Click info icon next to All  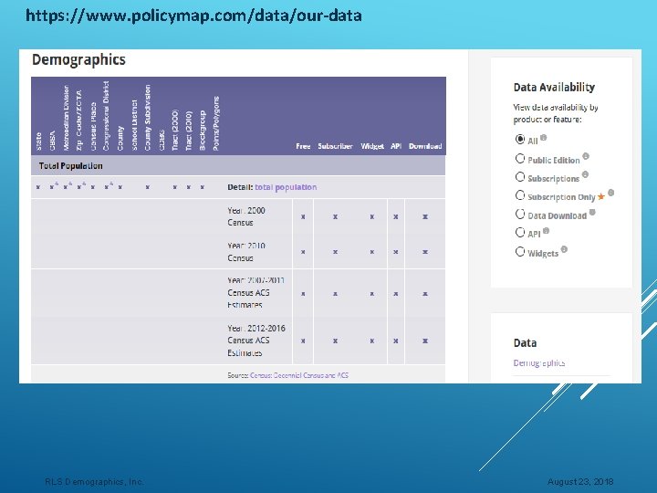pyautogui.click(x=544, y=137)
